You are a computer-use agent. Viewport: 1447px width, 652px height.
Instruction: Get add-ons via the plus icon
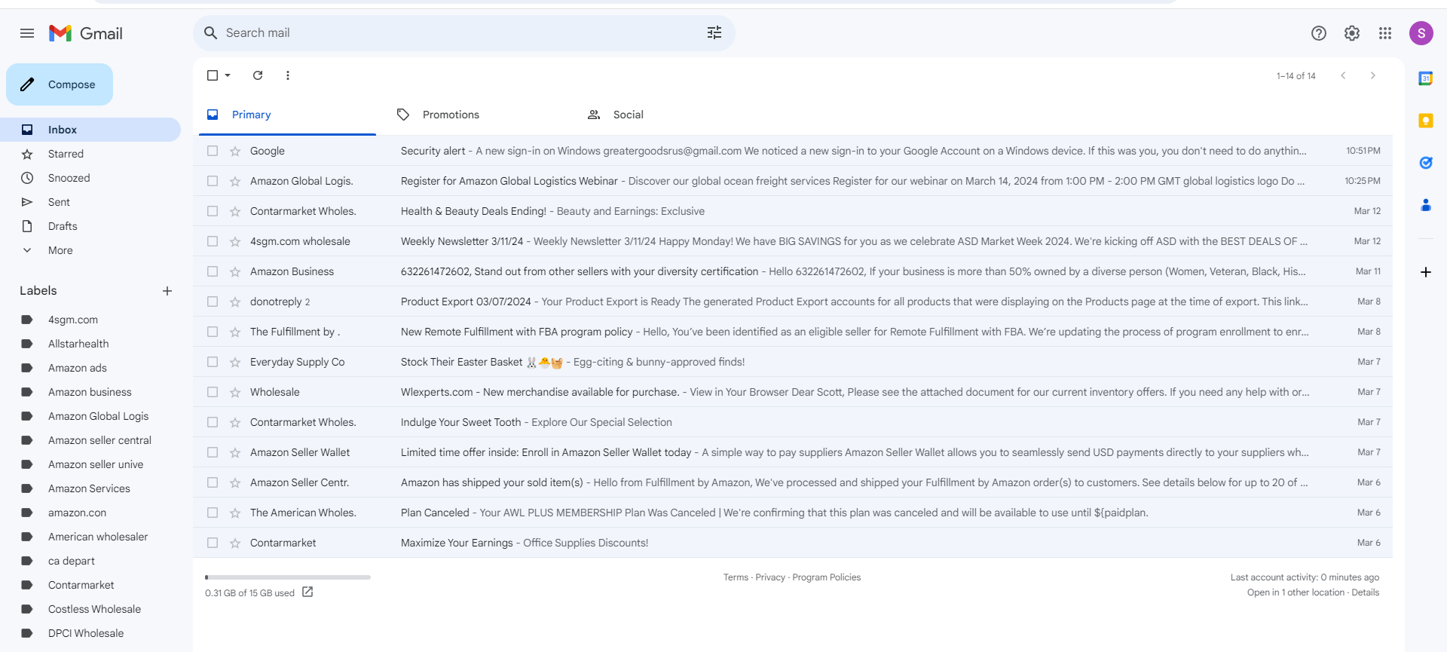click(x=1426, y=272)
